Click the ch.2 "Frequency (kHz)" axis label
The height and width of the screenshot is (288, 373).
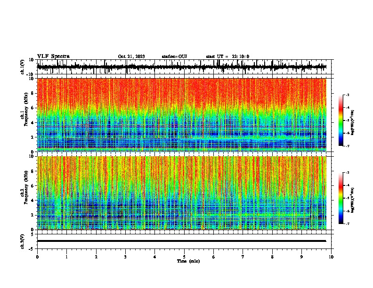(26, 187)
